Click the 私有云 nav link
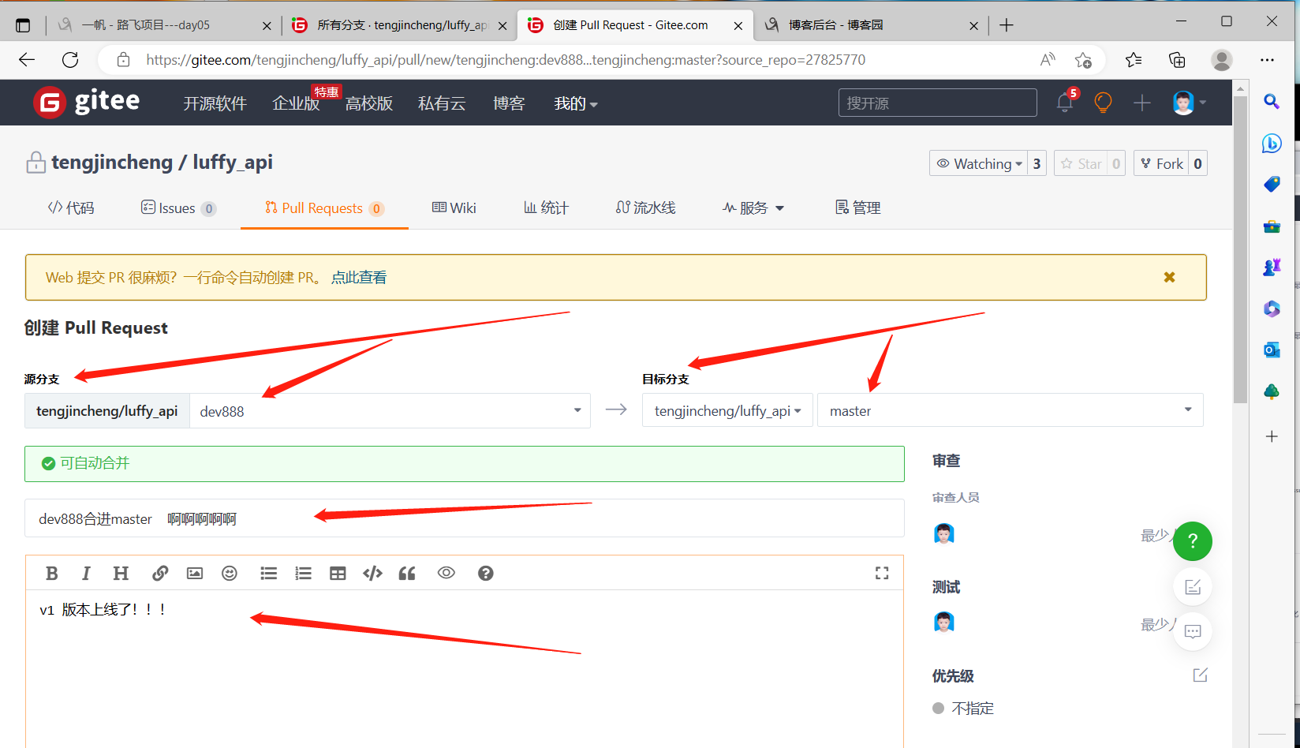Image resolution: width=1300 pixels, height=748 pixels. (x=442, y=103)
